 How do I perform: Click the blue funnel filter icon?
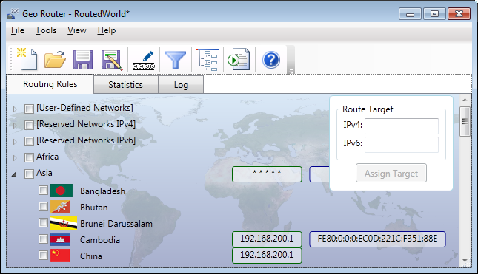click(176, 60)
